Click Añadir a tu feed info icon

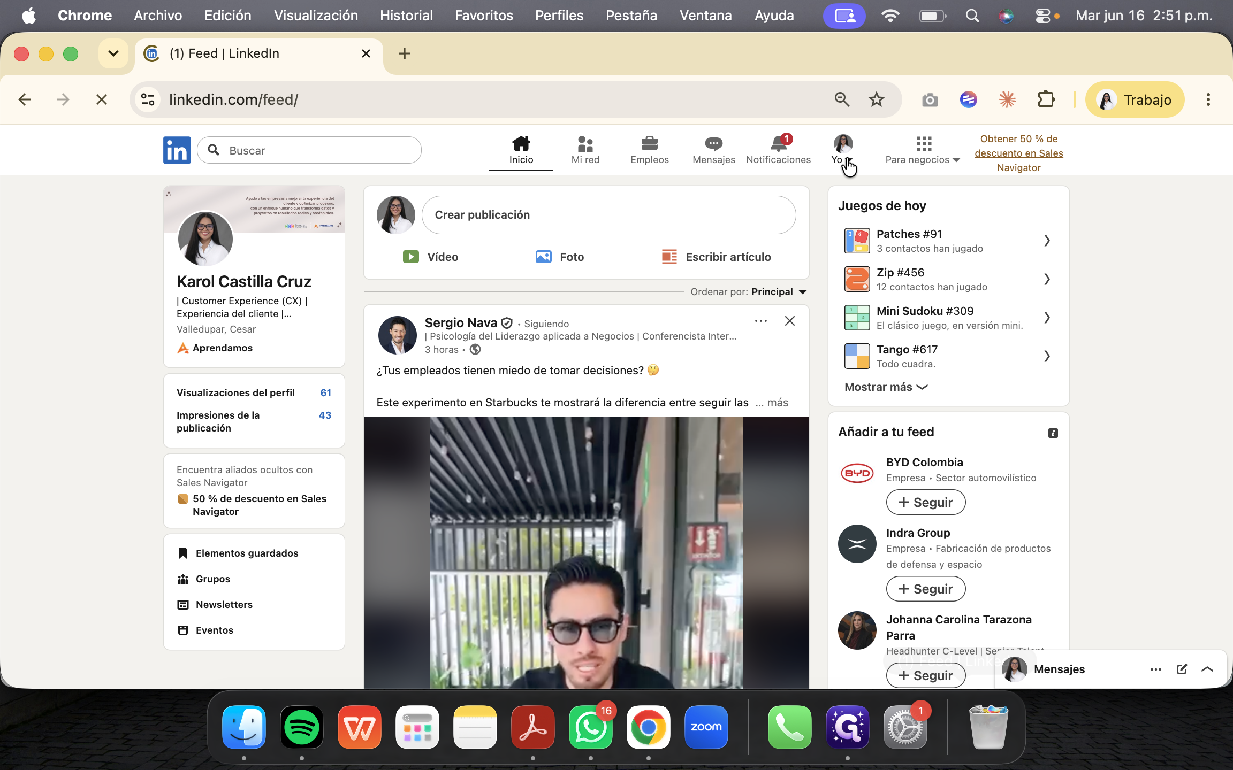1053,433
